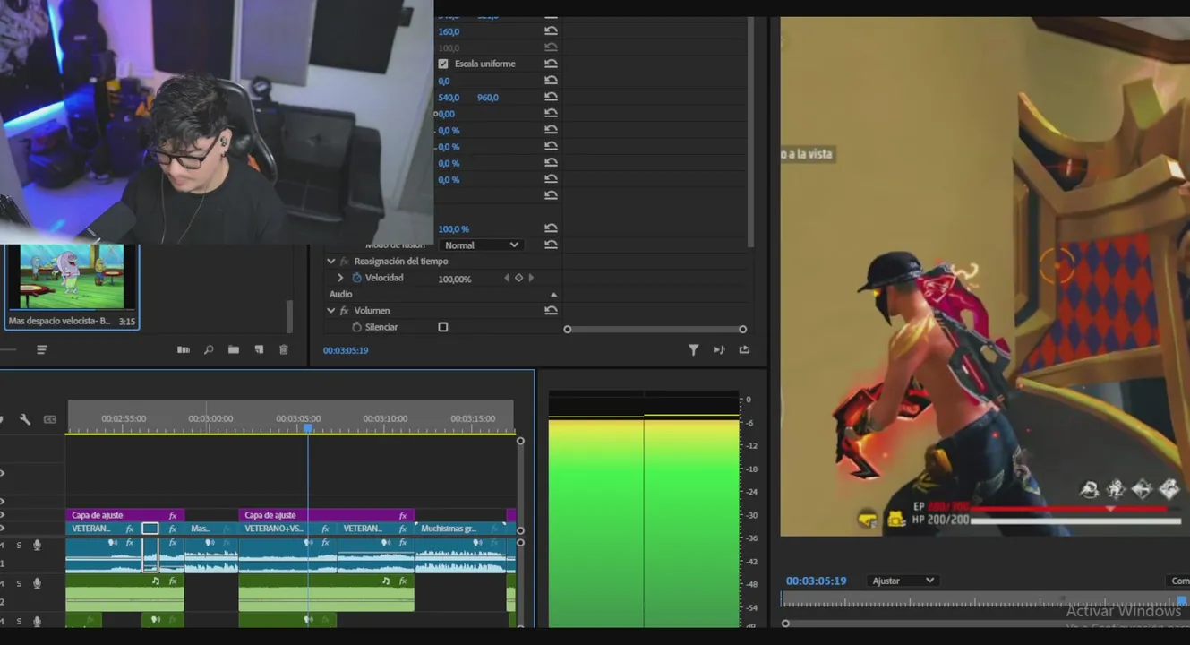Collapse Reasignación del tiempo section
This screenshot has width=1190, height=645.
click(x=331, y=262)
